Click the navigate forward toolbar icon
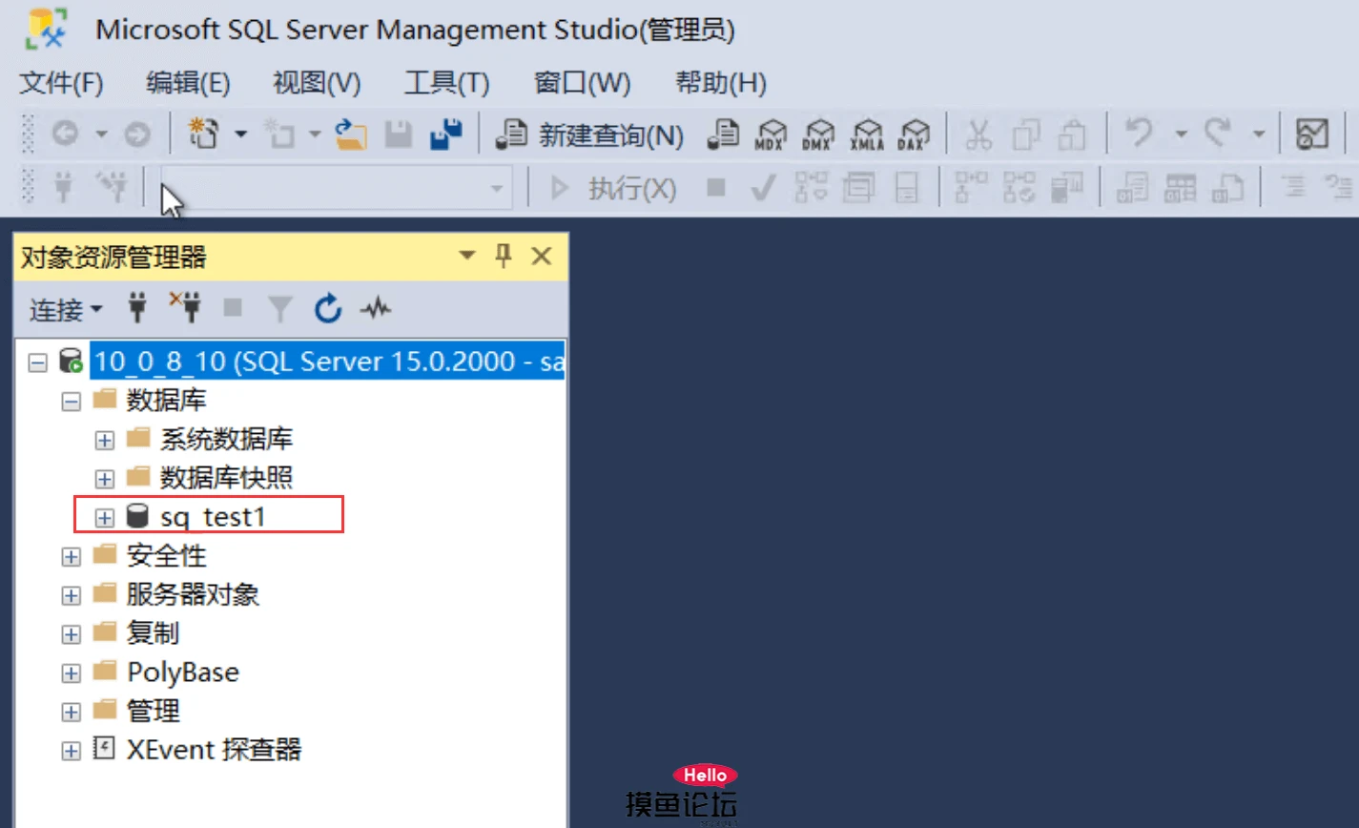The height and width of the screenshot is (828, 1359). pyautogui.click(x=137, y=135)
